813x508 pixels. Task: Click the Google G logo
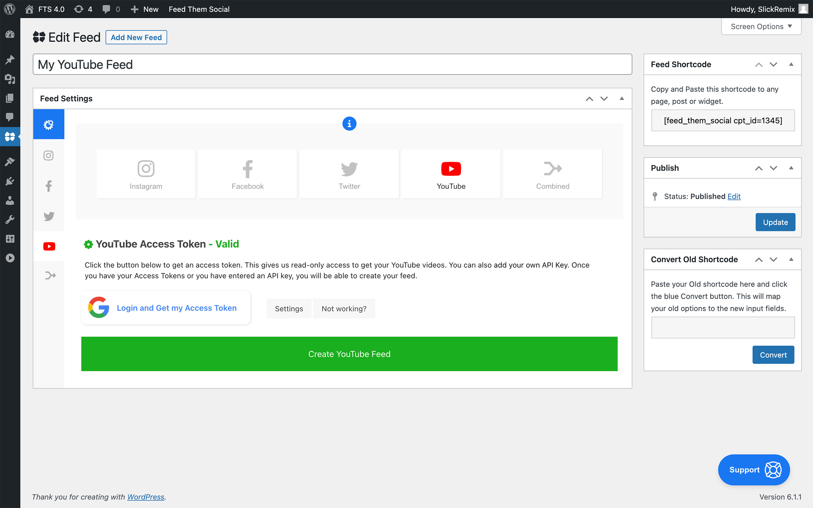coord(99,307)
